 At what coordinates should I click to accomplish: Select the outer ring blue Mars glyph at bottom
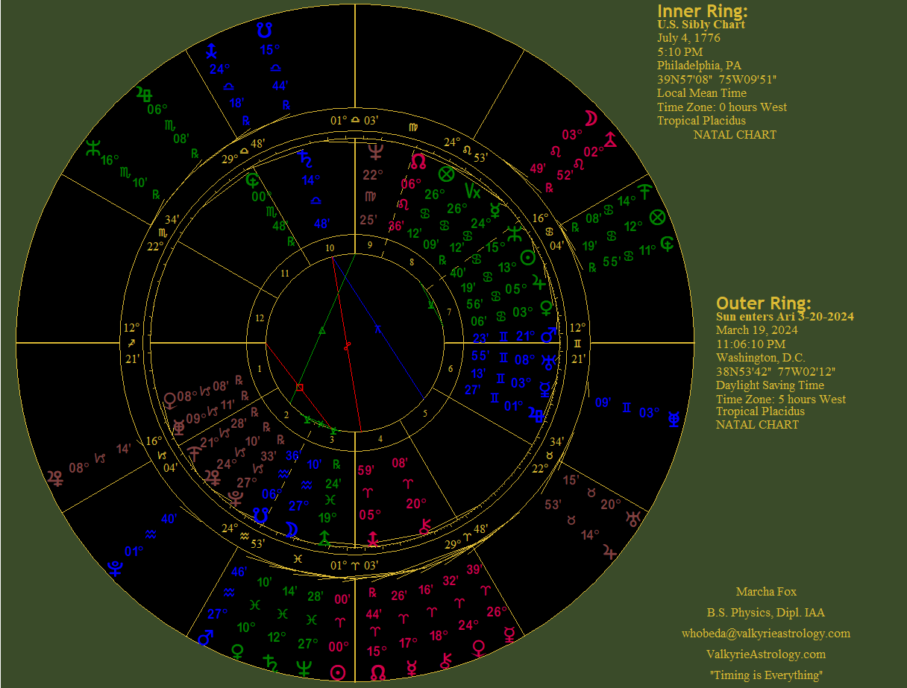tap(205, 637)
